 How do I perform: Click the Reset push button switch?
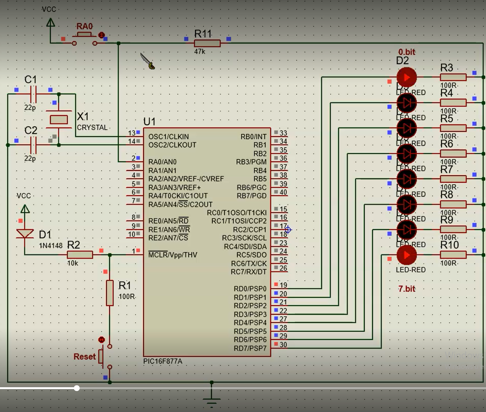(x=106, y=357)
